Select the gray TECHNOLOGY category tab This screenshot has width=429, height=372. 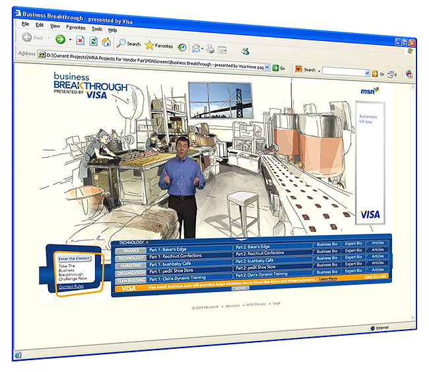(x=131, y=258)
